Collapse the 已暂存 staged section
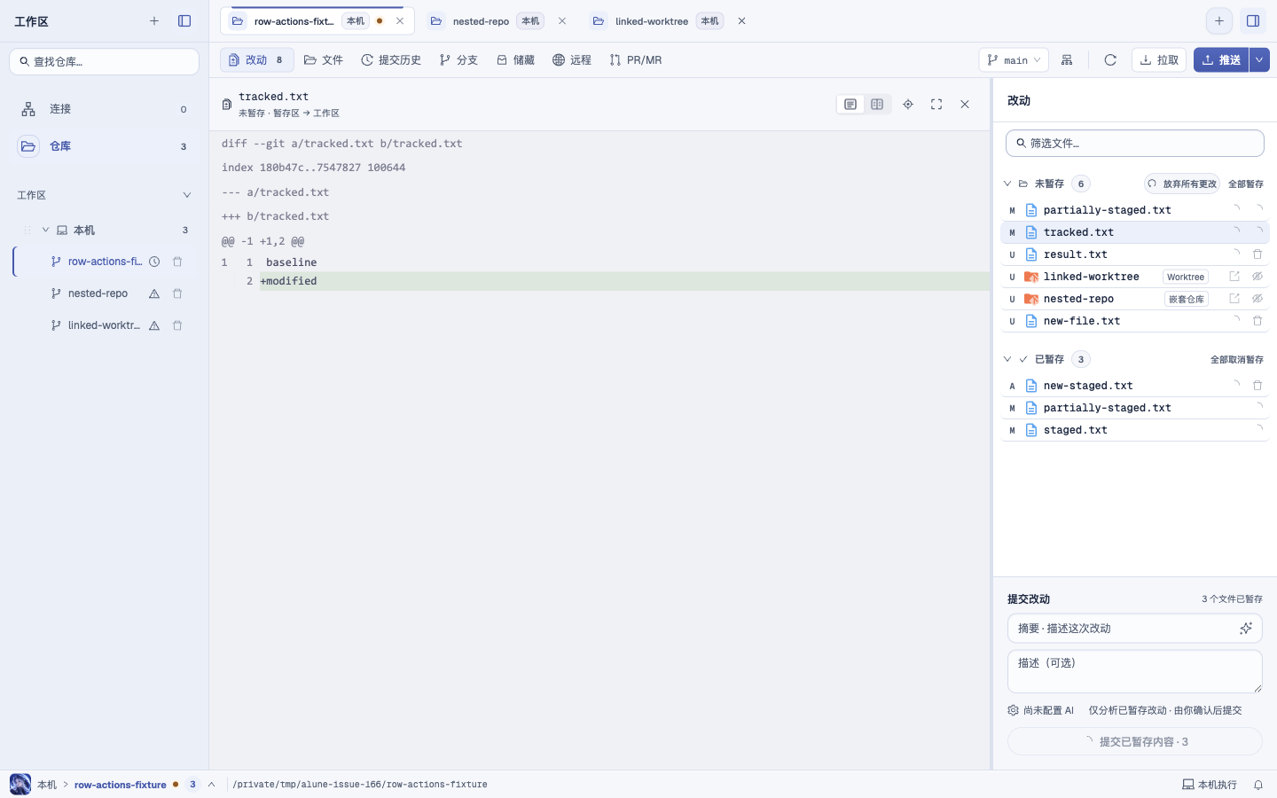 pyautogui.click(x=1007, y=359)
